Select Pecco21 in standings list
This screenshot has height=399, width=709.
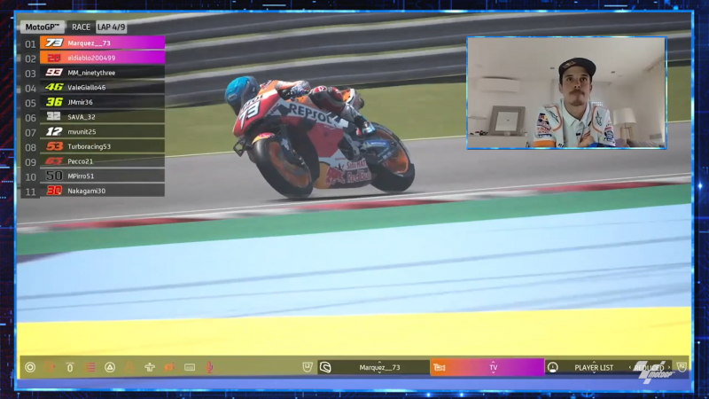102,161
